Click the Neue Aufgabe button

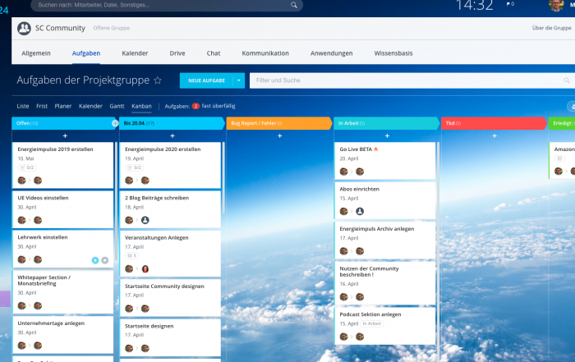pos(206,80)
